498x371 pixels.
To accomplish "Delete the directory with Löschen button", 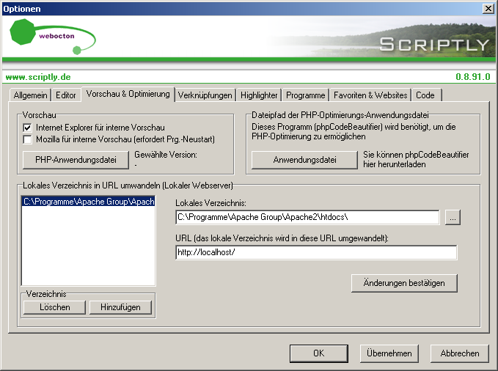I will point(54,307).
